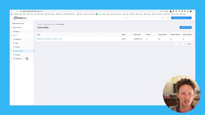Open the Home Assistant bookmark folder
The height and width of the screenshot is (115, 205).
[x=89, y=14]
